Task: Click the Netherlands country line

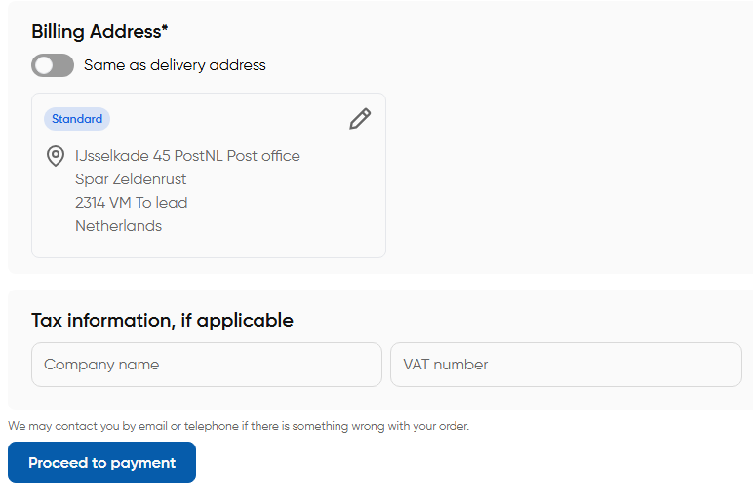Action: click(118, 226)
